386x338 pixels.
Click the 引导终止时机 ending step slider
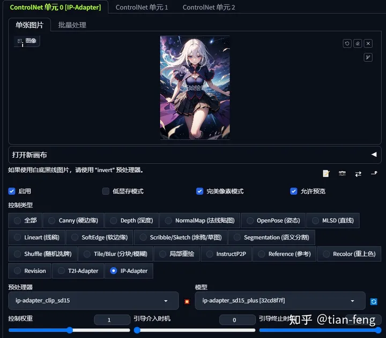[x=320, y=331]
